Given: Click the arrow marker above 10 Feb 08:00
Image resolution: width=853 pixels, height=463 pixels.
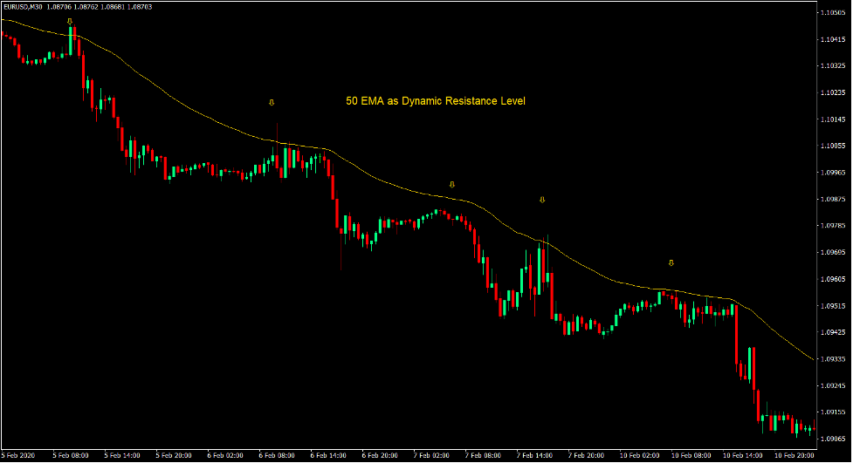Looking at the screenshot, I should (x=671, y=262).
